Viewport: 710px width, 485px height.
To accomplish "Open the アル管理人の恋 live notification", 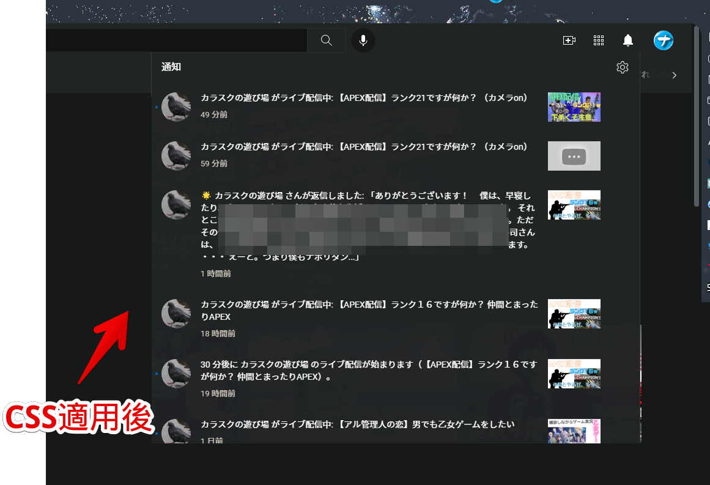I will tap(395, 427).
